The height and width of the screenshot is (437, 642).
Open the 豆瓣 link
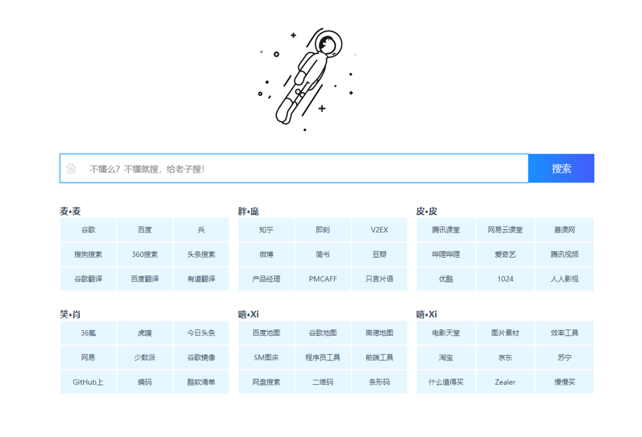[379, 254]
